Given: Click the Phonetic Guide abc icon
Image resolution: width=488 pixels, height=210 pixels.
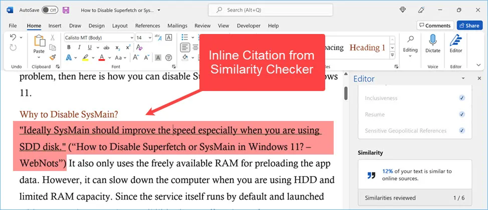Looking at the screenshot, I should pos(158,37).
